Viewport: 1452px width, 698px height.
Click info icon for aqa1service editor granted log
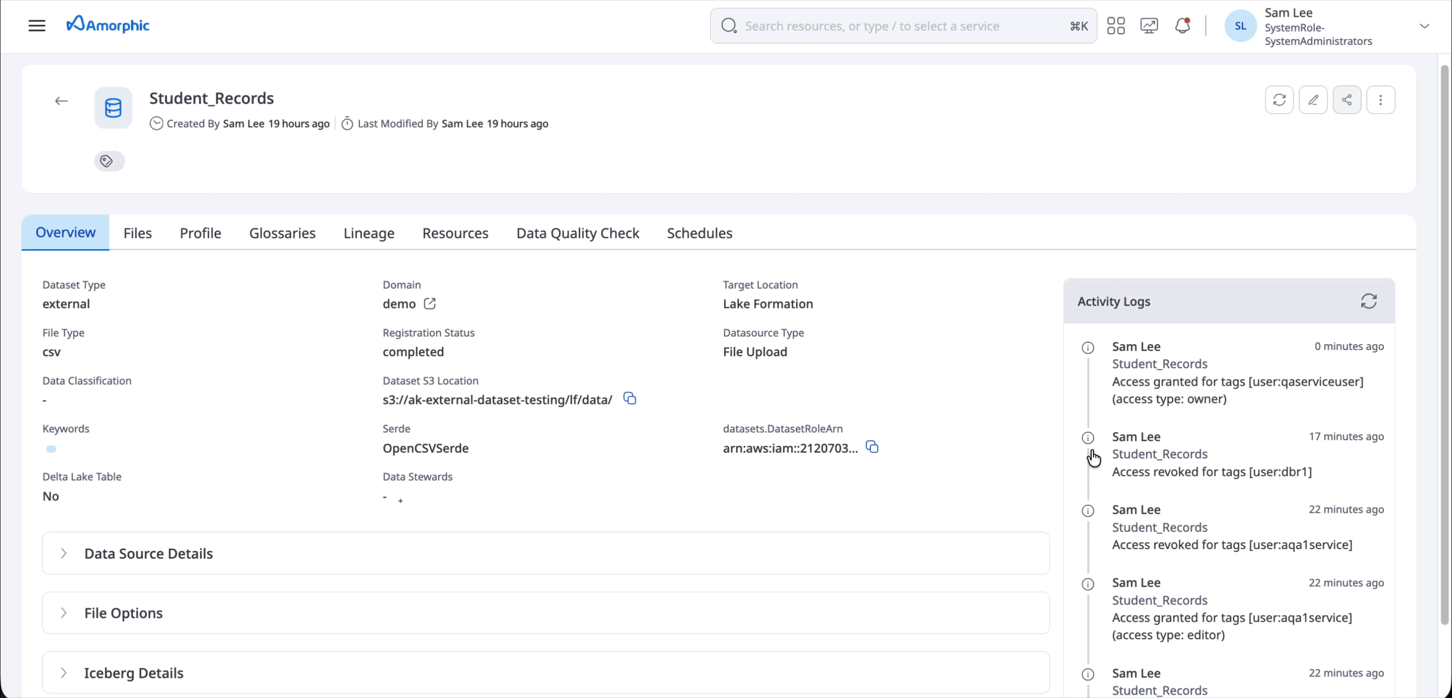[1088, 584]
